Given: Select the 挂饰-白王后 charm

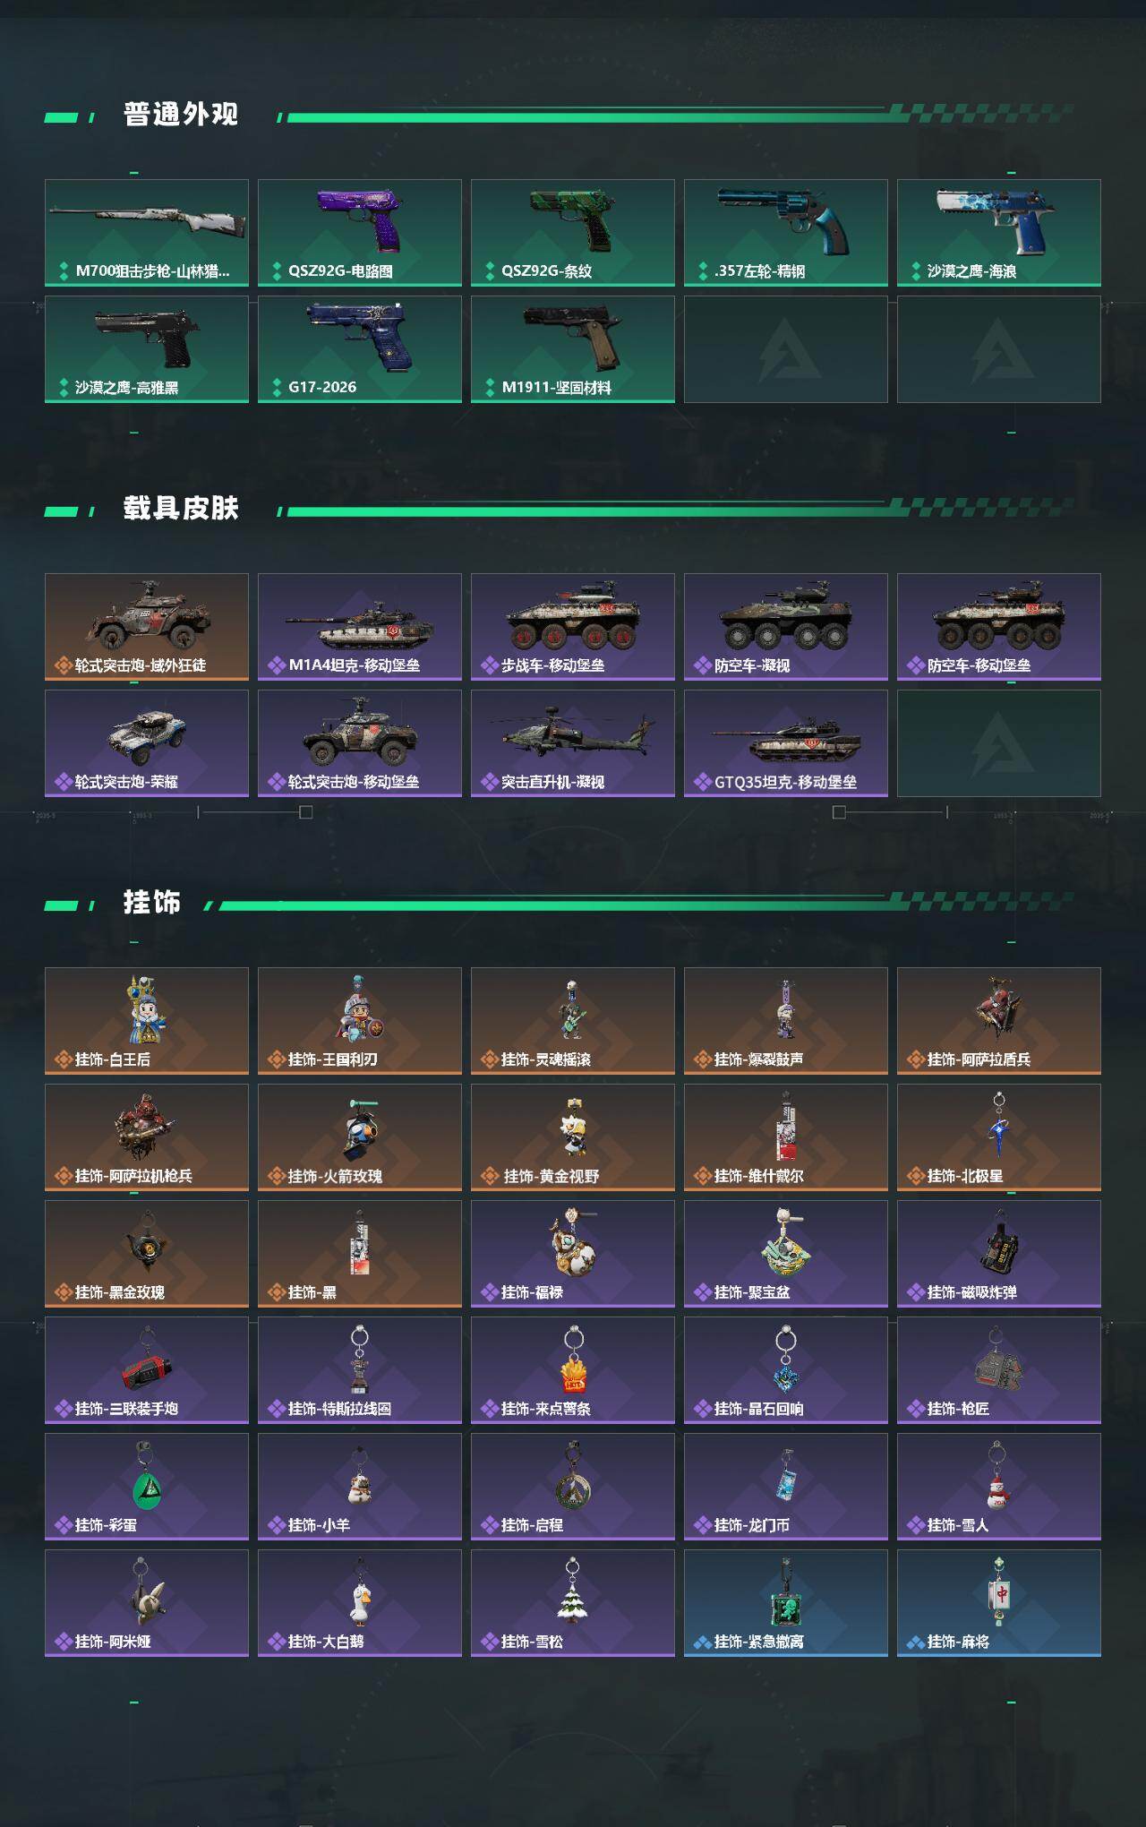Looking at the screenshot, I should pyautogui.click(x=147, y=1021).
